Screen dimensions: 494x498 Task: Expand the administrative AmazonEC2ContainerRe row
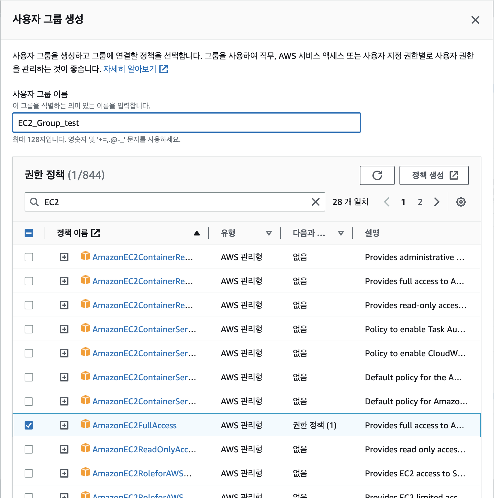(64, 257)
